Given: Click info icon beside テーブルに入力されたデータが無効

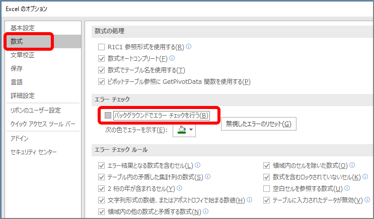Looking at the screenshot, I should point(367,200).
